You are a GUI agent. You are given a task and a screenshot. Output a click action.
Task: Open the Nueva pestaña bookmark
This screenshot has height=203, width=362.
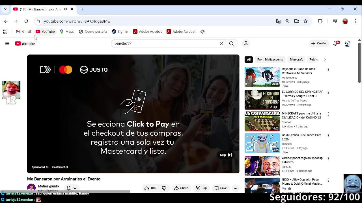click(x=93, y=32)
